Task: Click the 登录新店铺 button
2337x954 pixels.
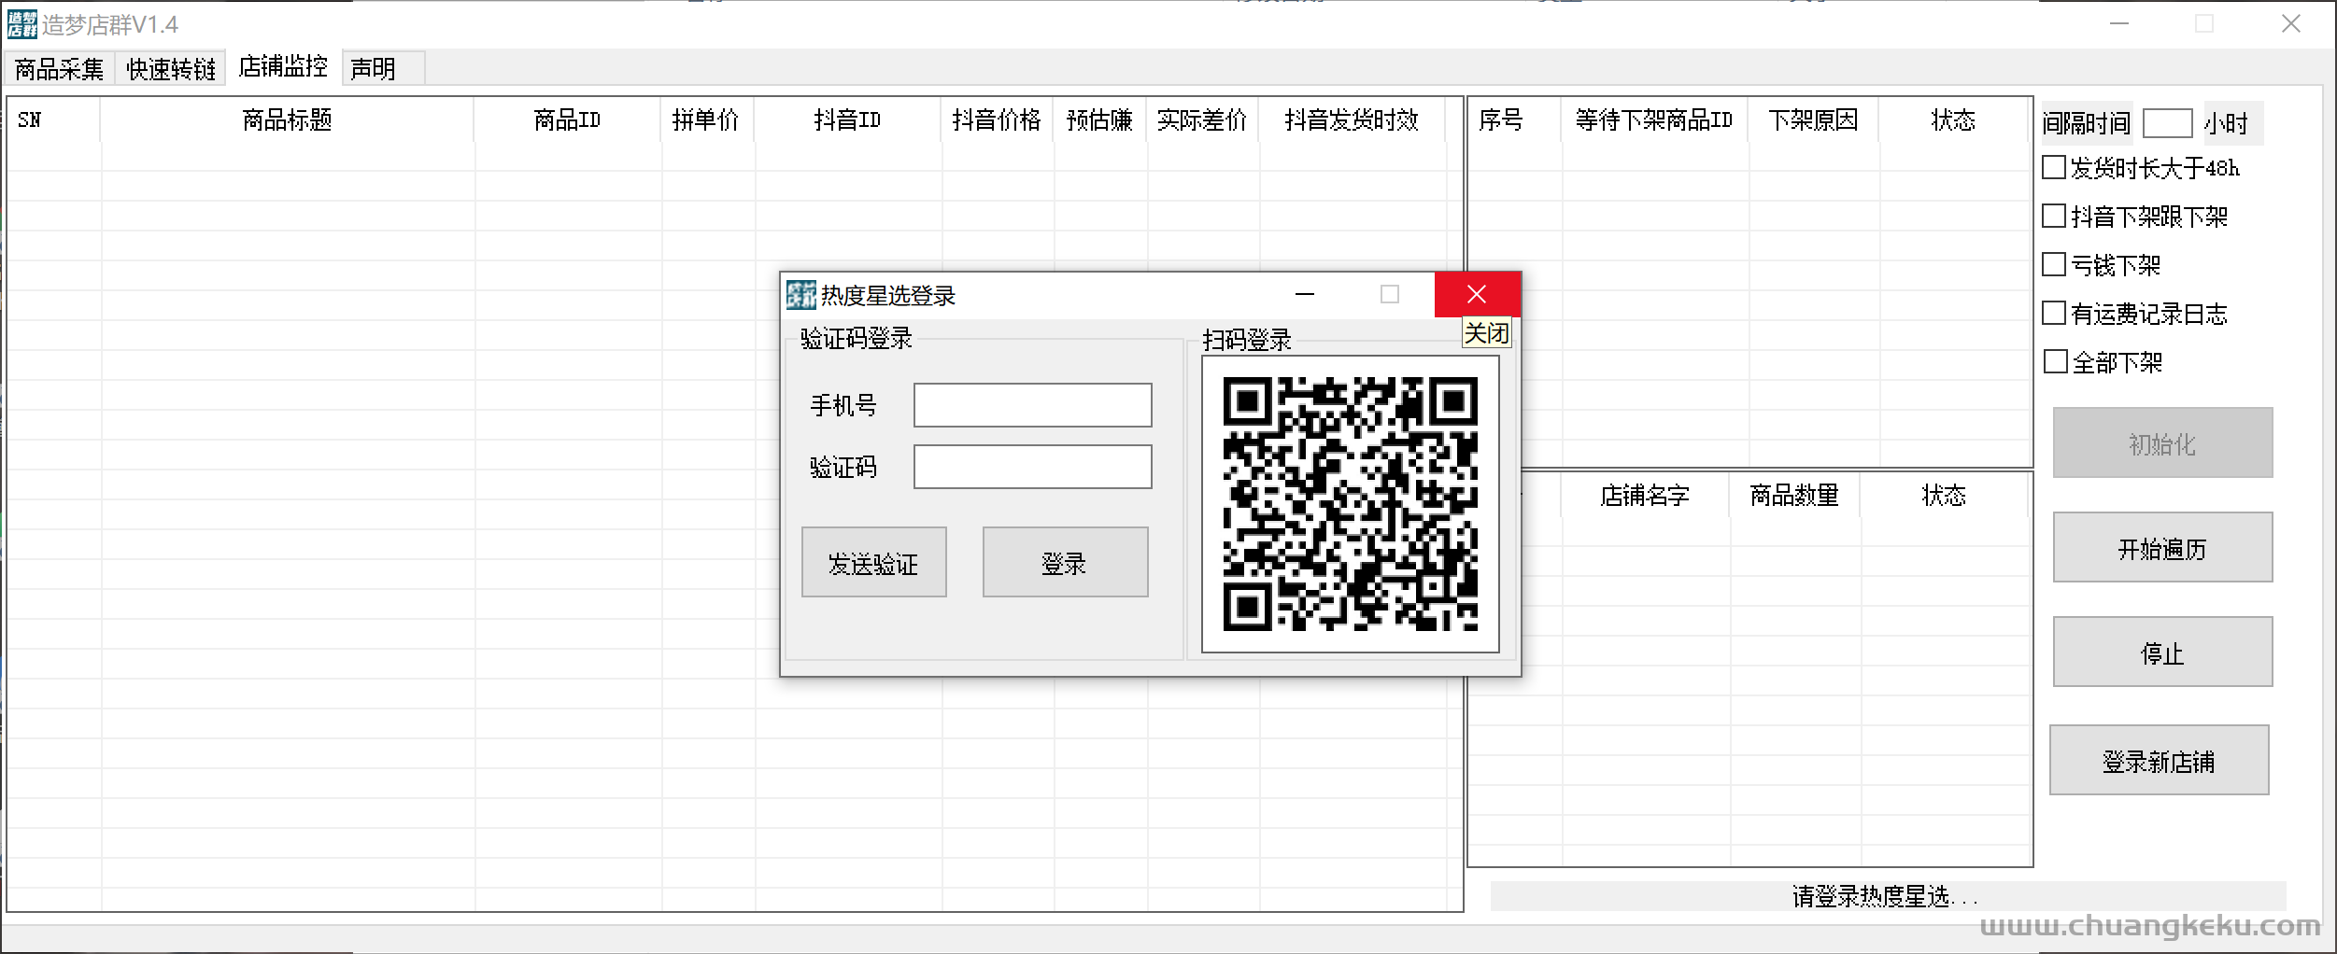Action: click(2159, 760)
